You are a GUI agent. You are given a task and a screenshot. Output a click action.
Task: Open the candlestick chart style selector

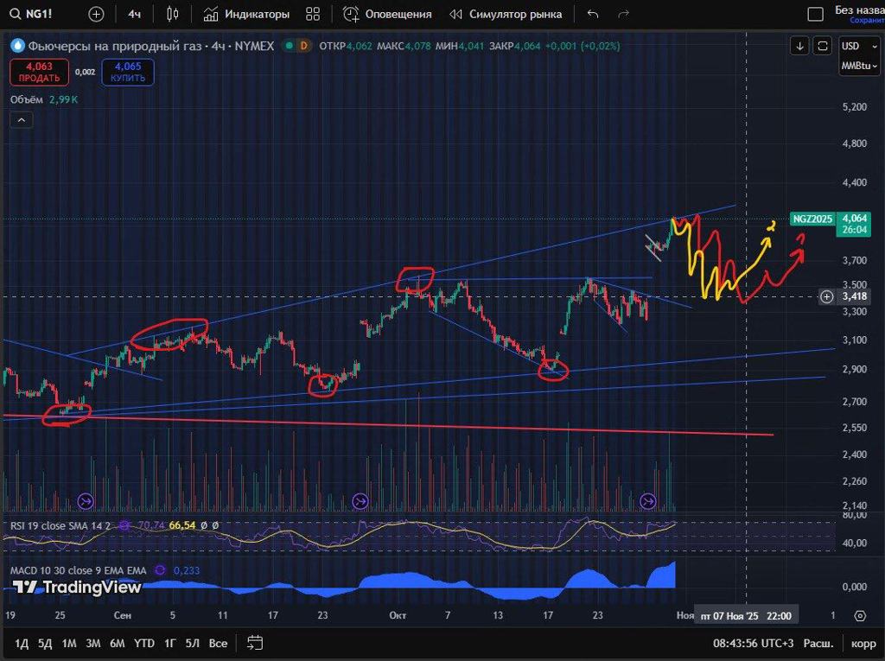pos(173,14)
